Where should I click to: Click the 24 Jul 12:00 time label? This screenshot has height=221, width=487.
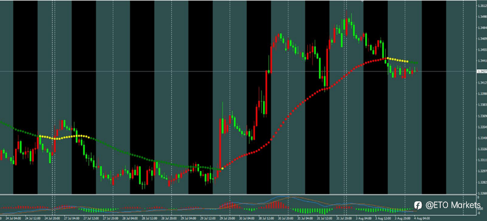(33, 219)
